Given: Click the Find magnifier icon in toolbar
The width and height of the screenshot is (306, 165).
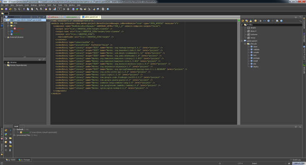Looking at the screenshot, I should click(x=37, y=9).
